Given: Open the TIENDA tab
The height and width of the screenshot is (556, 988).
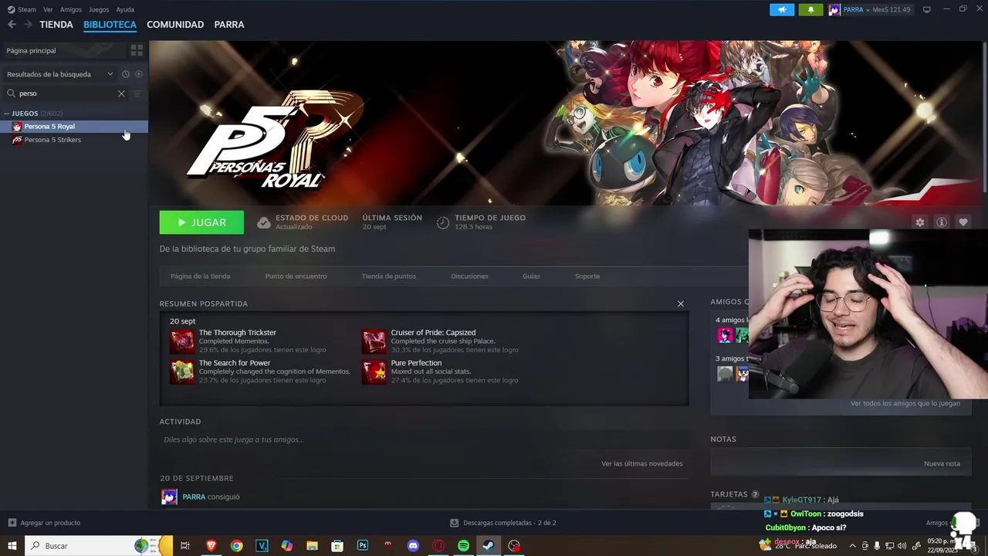Looking at the screenshot, I should tap(56, 25).
